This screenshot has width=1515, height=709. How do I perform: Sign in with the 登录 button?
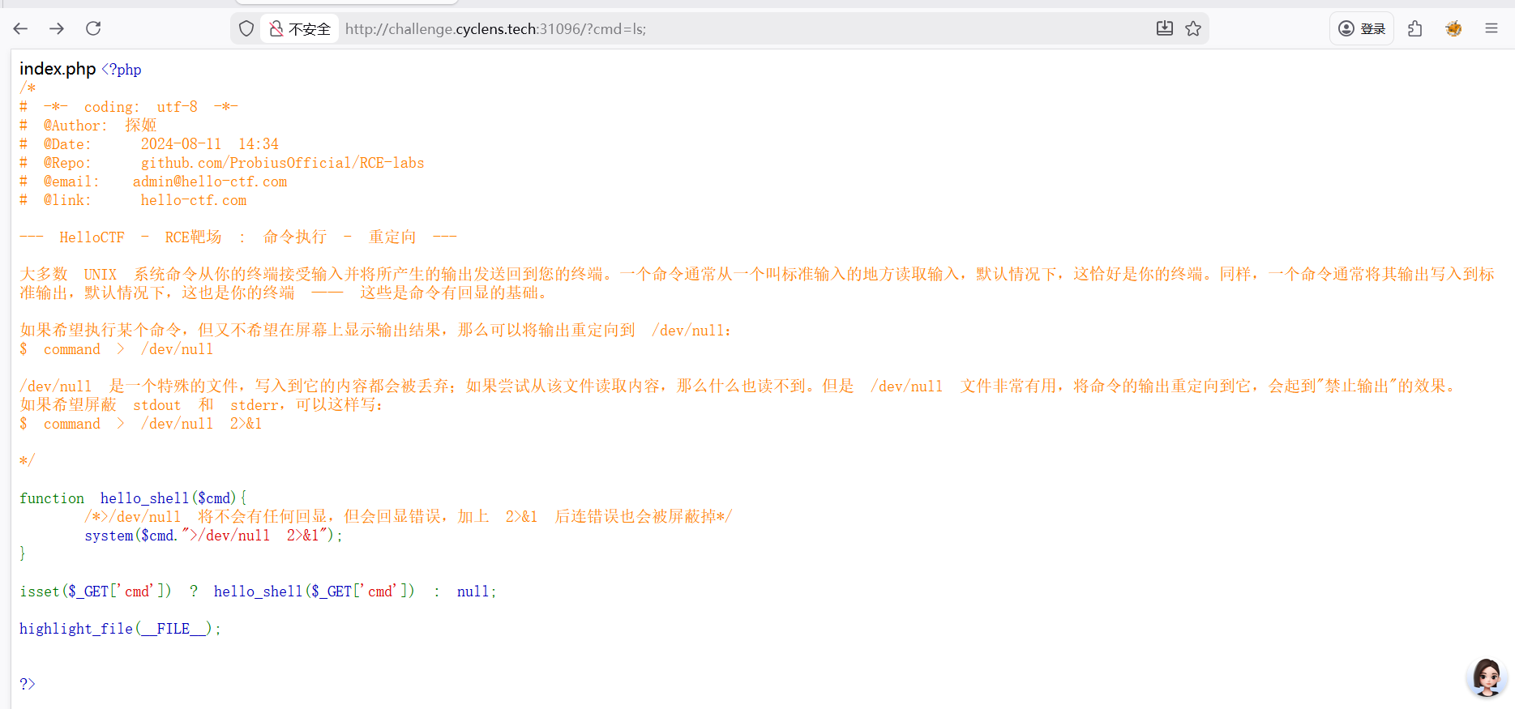(1362, 29)
